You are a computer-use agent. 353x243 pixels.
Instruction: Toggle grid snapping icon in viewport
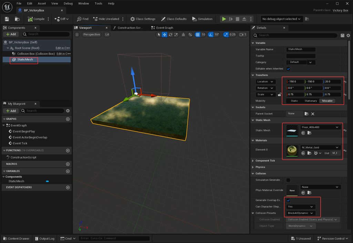198,35
